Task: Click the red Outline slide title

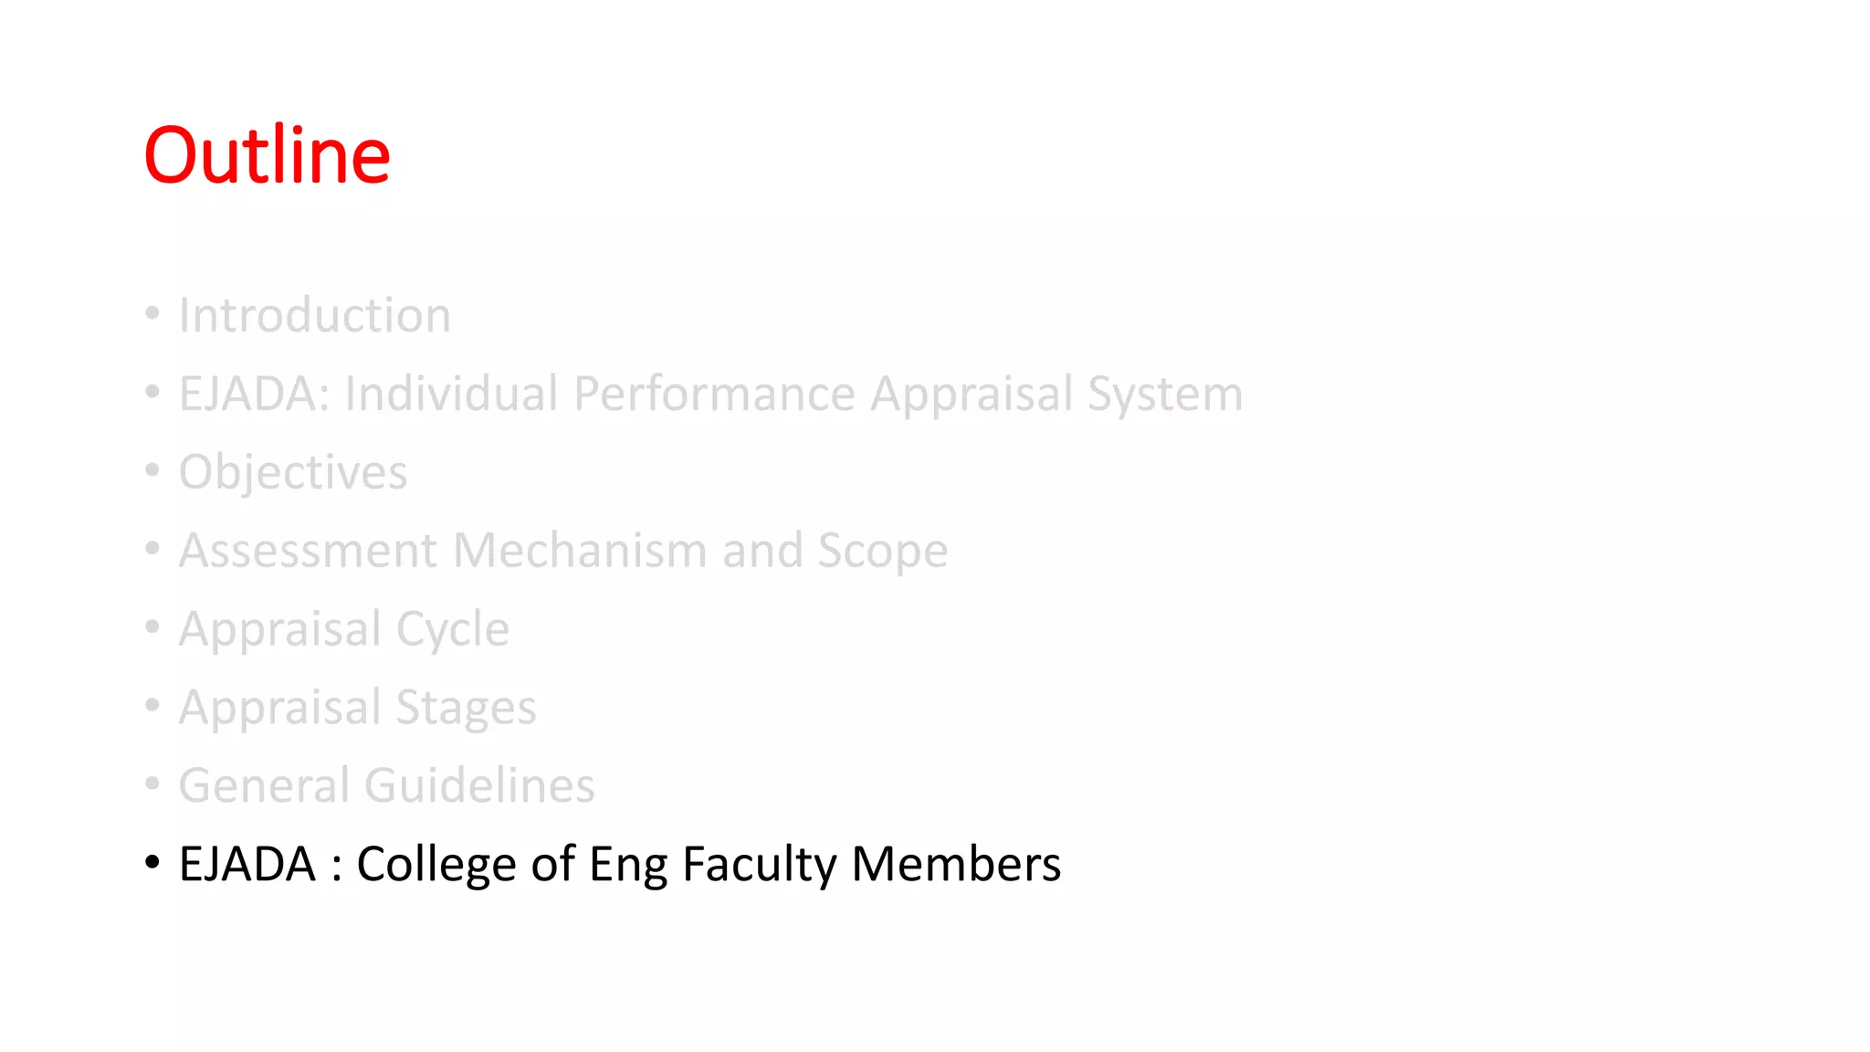Action: (x=267, y=155)
